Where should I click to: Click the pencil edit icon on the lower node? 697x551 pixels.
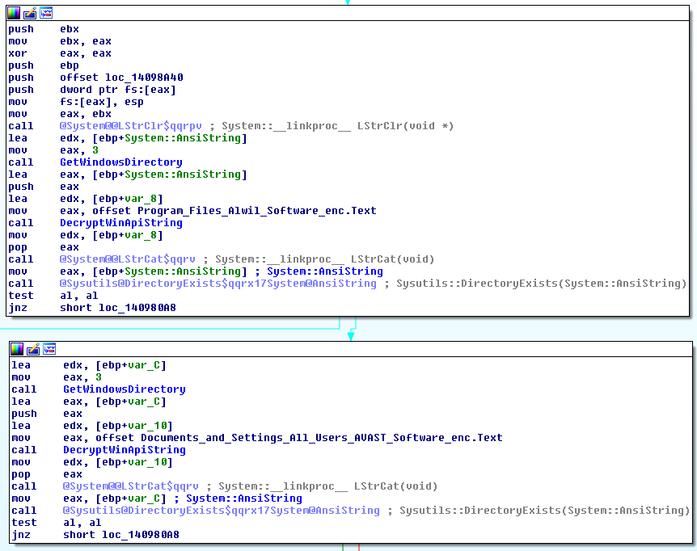coord(33,348)
